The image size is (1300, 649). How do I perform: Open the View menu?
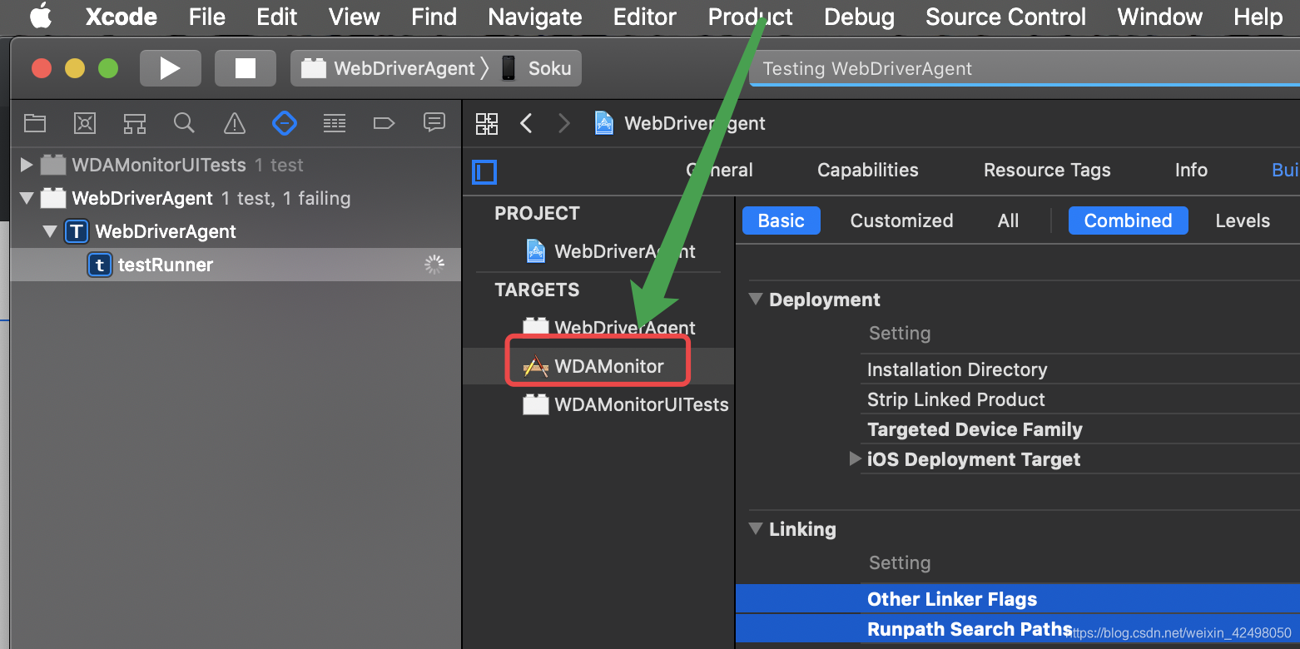point(355,17)
